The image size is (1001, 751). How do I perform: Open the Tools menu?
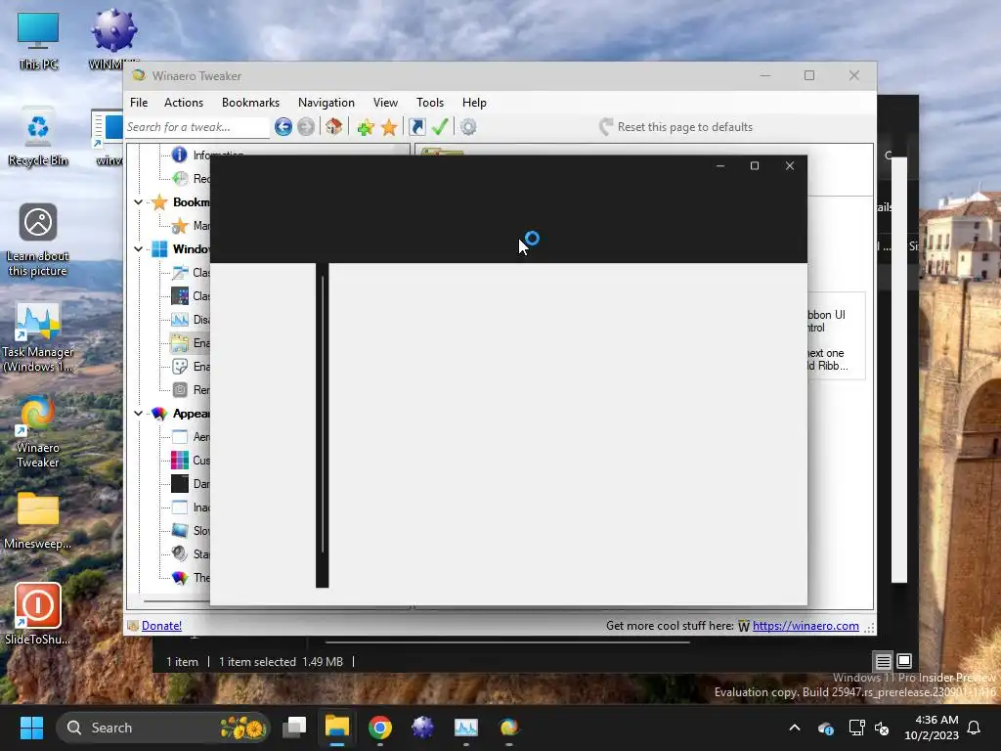click(x=430, y=103)
